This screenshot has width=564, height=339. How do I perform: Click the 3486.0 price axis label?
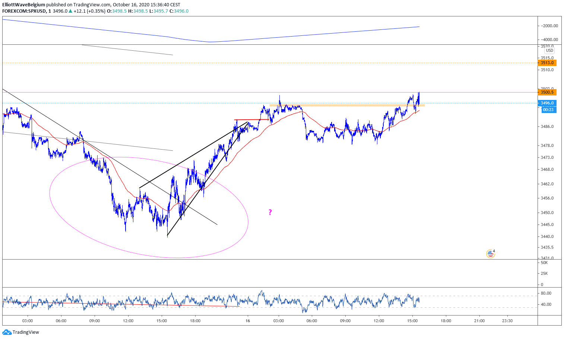point(547,126)
